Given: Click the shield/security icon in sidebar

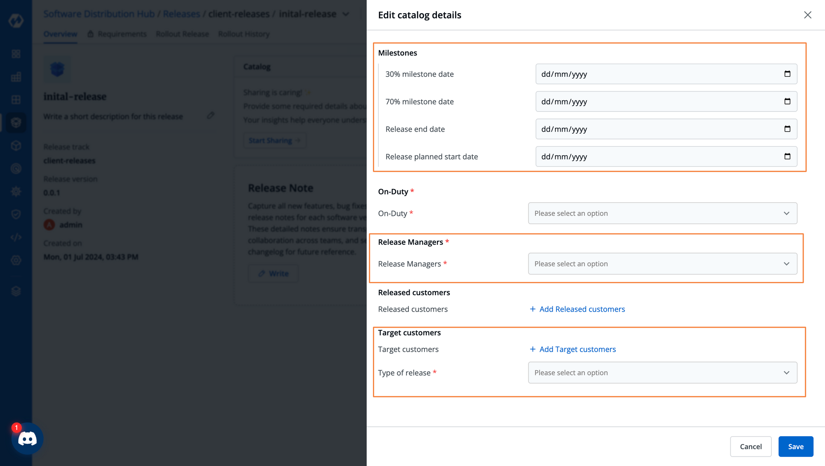Looking at the screenshot, I should pos(15,214).
